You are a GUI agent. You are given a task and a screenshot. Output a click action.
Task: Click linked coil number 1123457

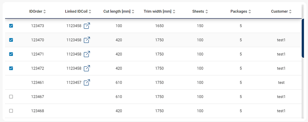(74, 82)
